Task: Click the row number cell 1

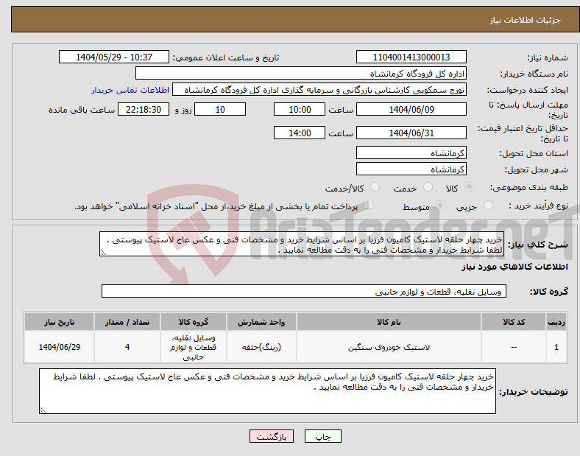Action: click(556, 347)
